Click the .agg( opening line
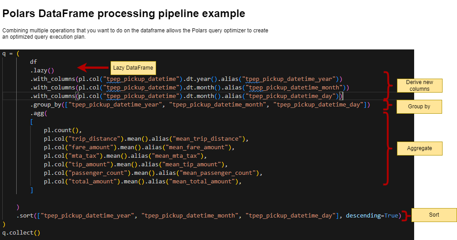The image size is (457, 240). point(39,113)
